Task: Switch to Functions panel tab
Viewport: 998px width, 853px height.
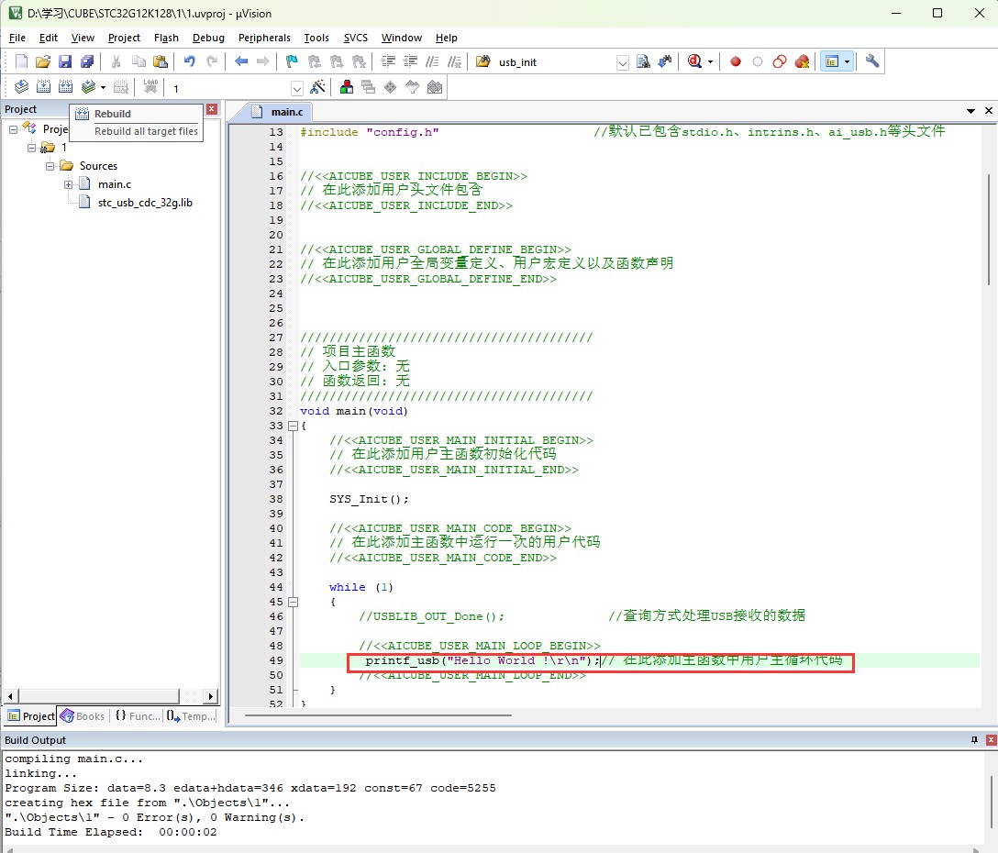Action: 138,716
